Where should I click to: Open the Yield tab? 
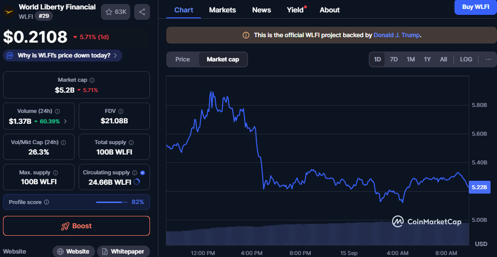295,10
